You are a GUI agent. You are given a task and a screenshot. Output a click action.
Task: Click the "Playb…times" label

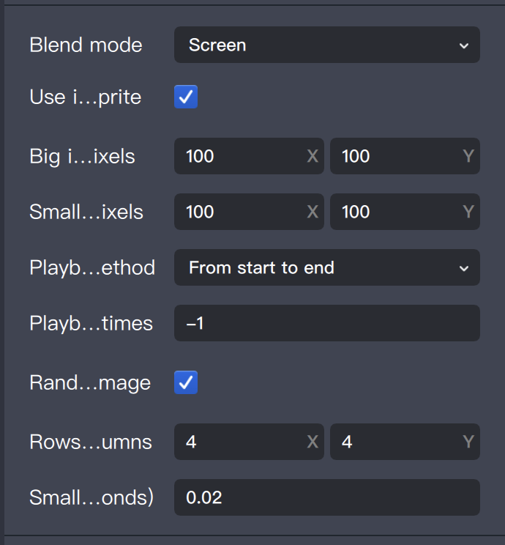91,323
